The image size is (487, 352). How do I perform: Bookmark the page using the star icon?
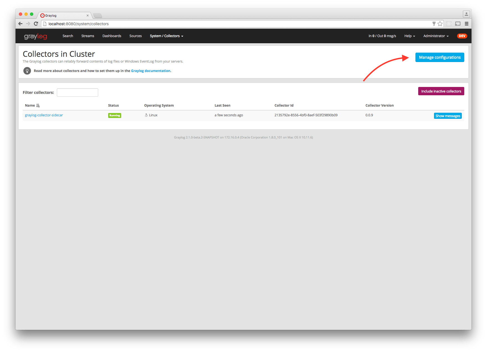(x=440, y=24)
